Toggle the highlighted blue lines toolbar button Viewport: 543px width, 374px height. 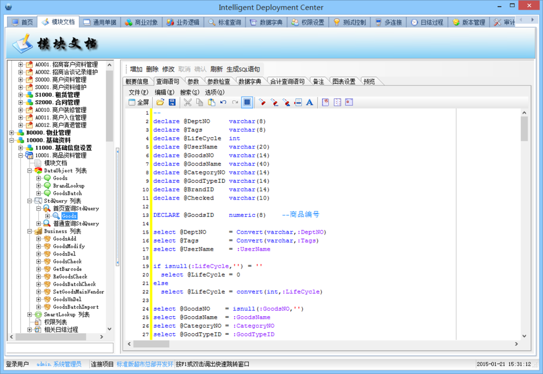[247, 102]
